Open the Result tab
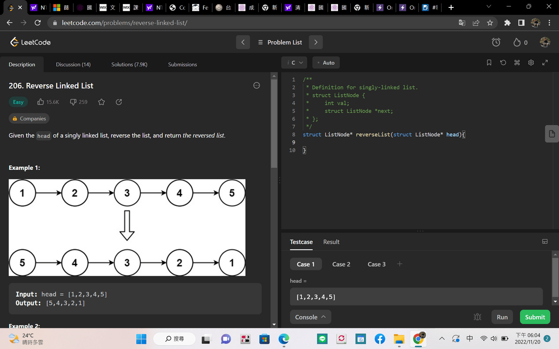The width and height of the screenshot is (559, 349). (331, 242)
